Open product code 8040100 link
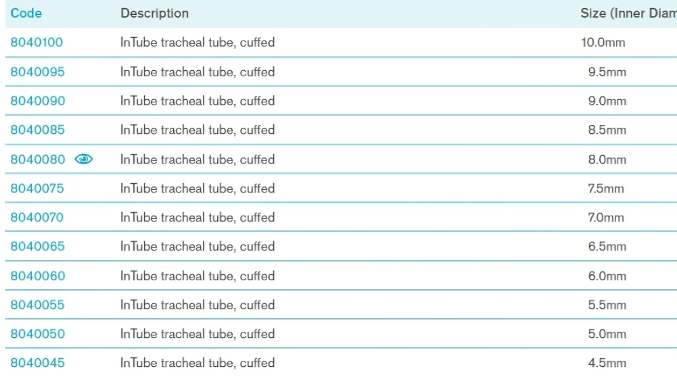 pos(37,43)
